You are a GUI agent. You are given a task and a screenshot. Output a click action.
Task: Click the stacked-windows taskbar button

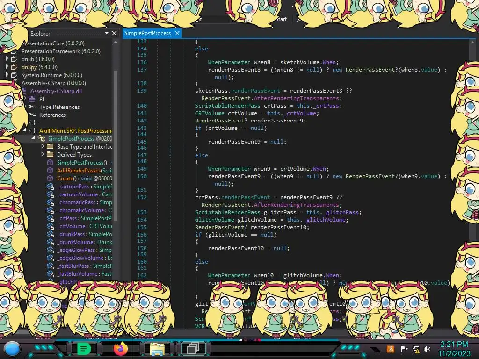point(193,348)
